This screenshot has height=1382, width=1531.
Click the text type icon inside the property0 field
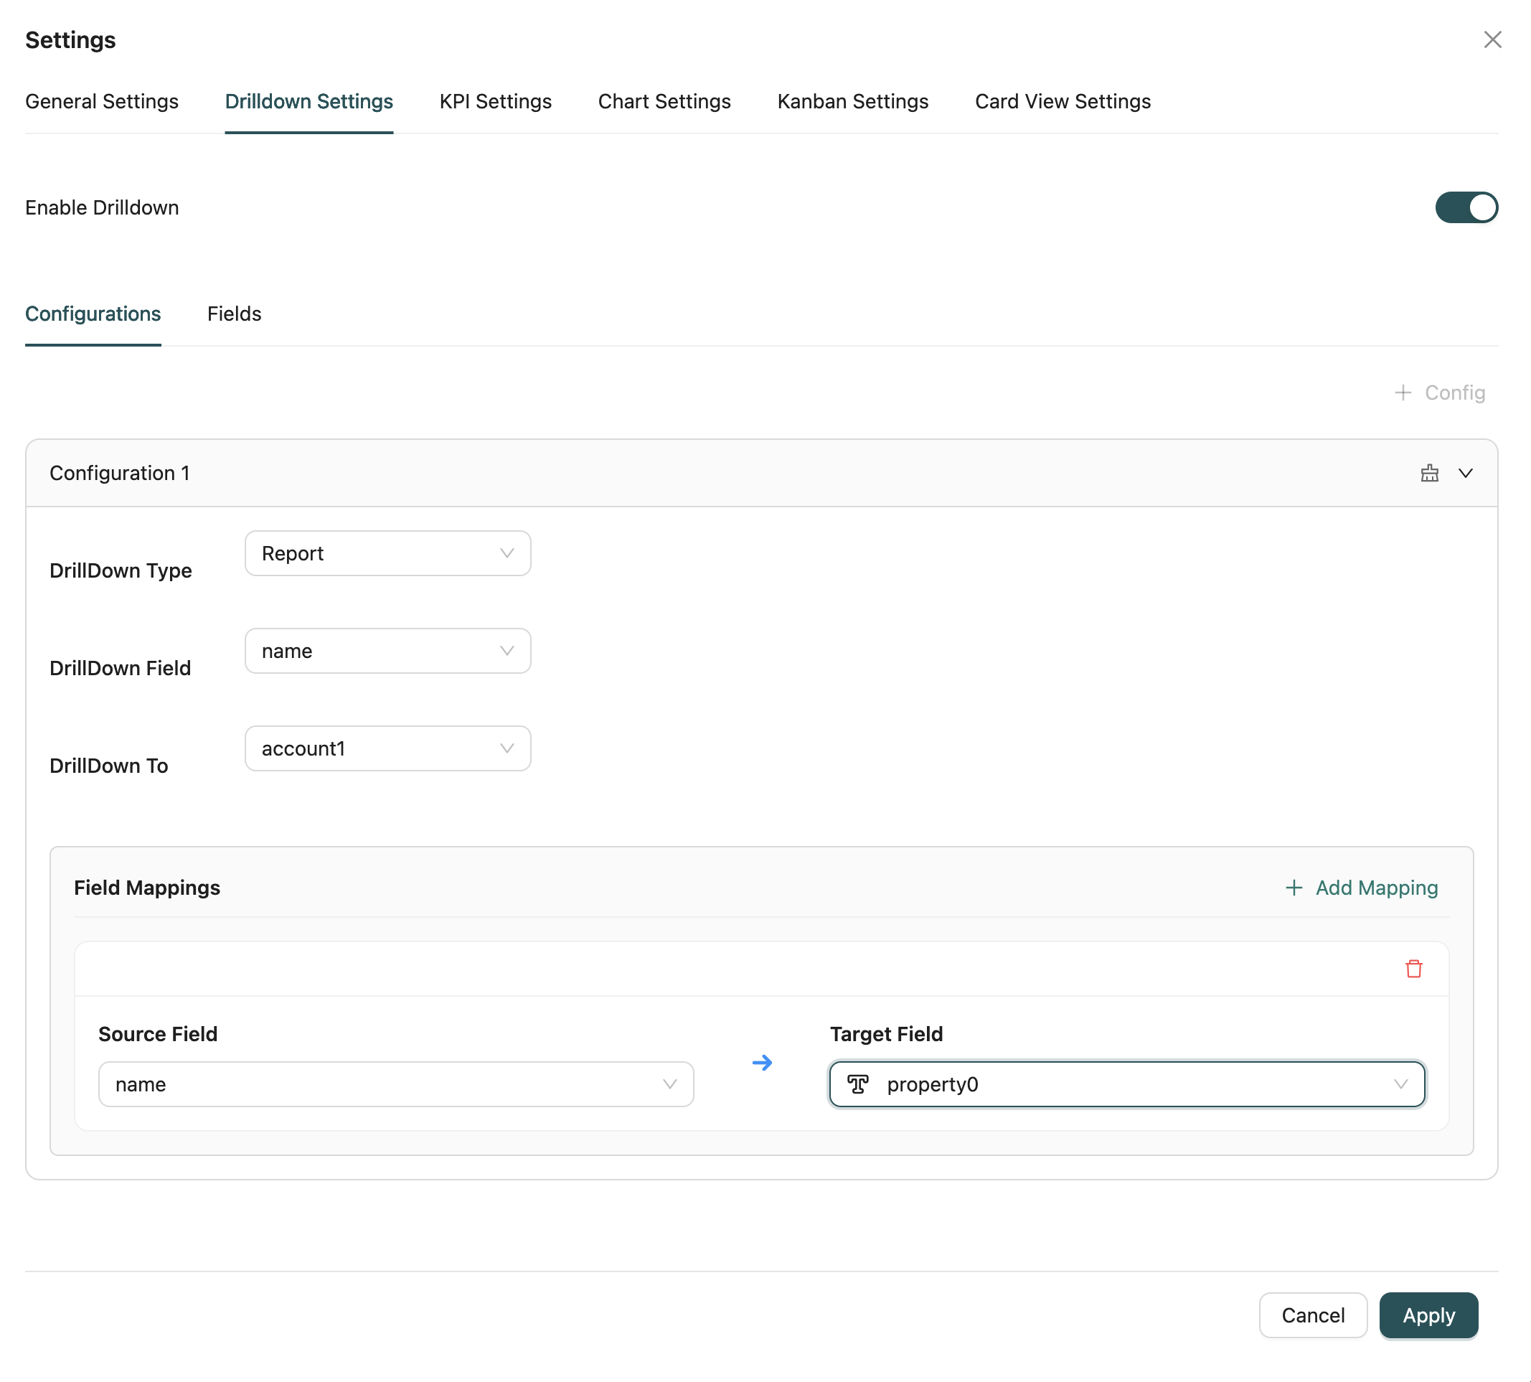(859, 1084)
